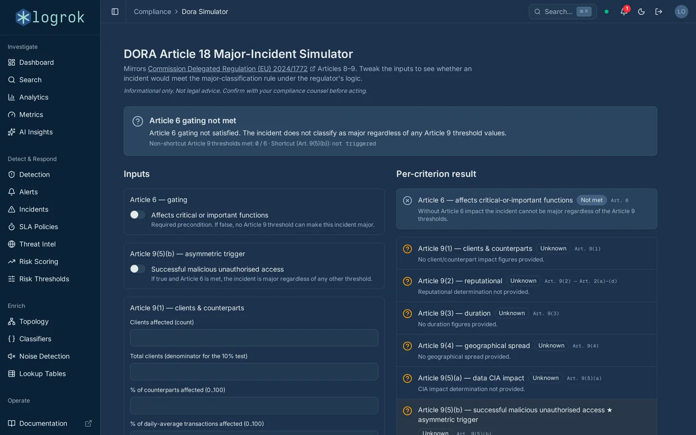The height and width of the screenshot is (435, 696).
Task: Click Article 9(5)(a) — data CIA impact title
Action: point(471,378)
